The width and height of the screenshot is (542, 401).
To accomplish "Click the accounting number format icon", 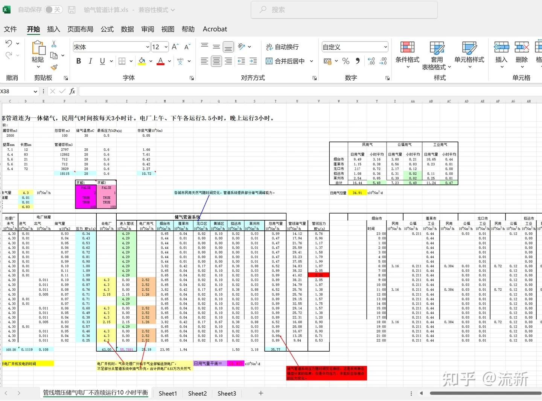I will coord(327,61).
